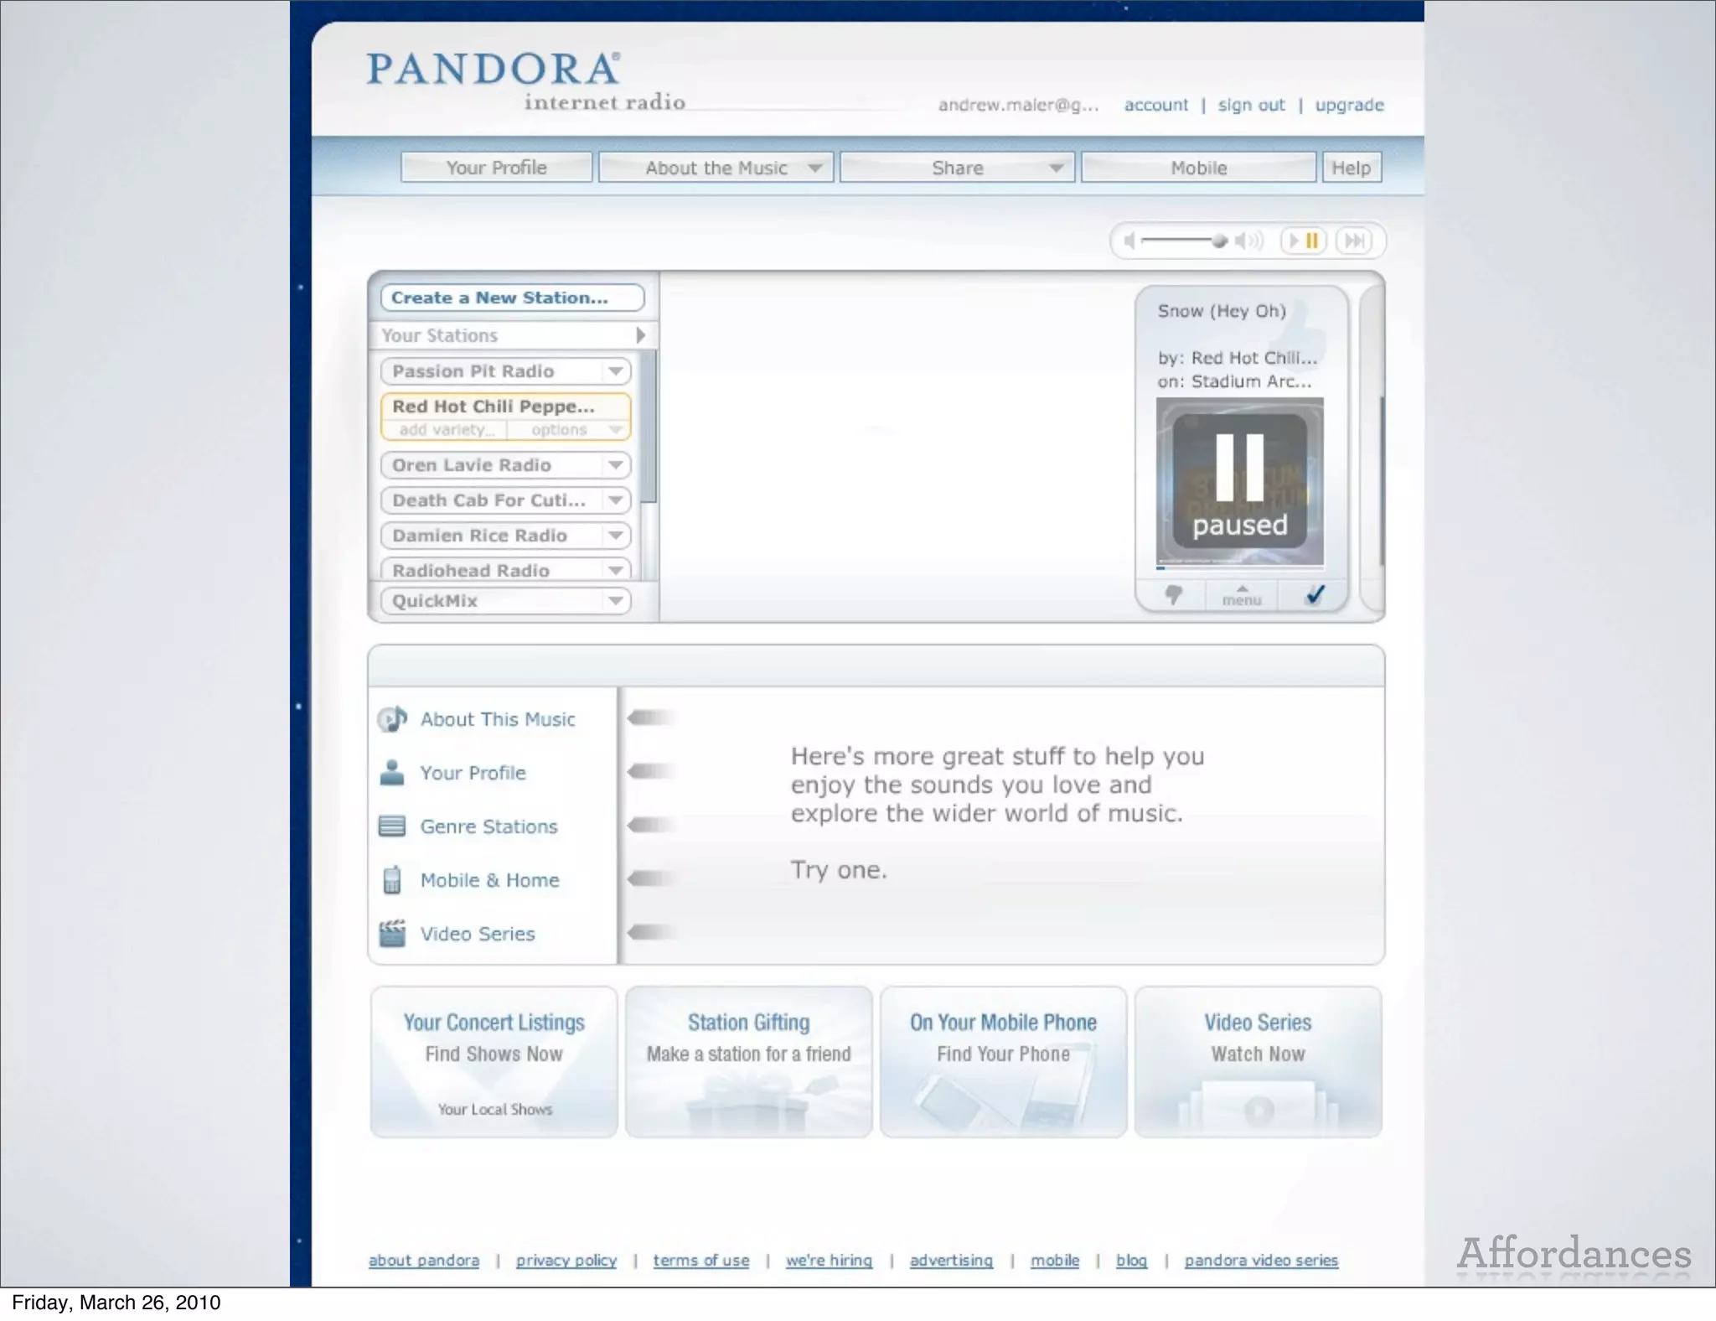Click the Genre Stations list icon
Viewport: 1716px width, 1321px height.
[x=391, y=826]
